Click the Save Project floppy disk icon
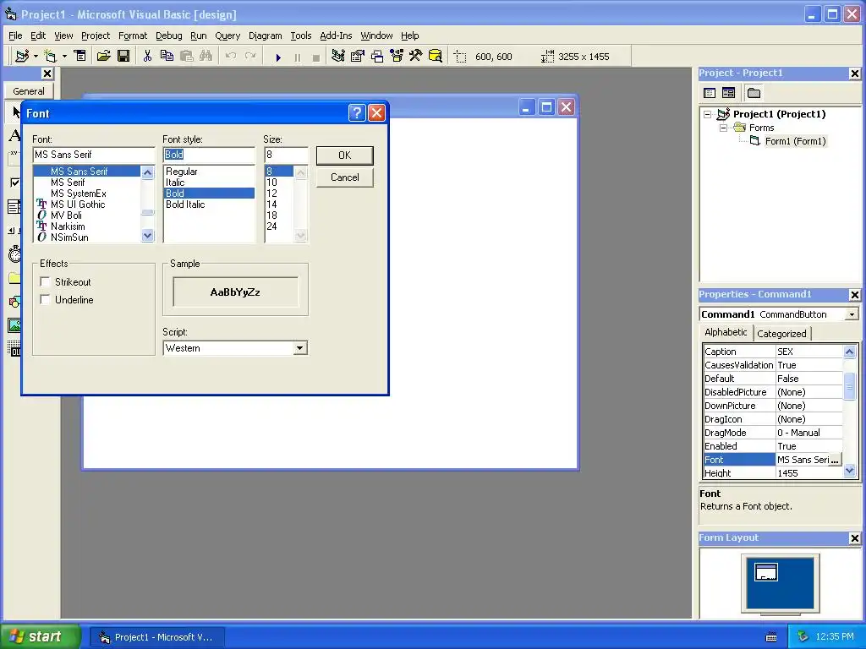Screen dimensions: 866x649 coord(123,56)
